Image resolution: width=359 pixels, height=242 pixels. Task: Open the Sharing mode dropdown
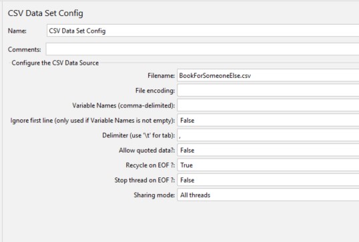pyautogui.click(x=268, y=195)
